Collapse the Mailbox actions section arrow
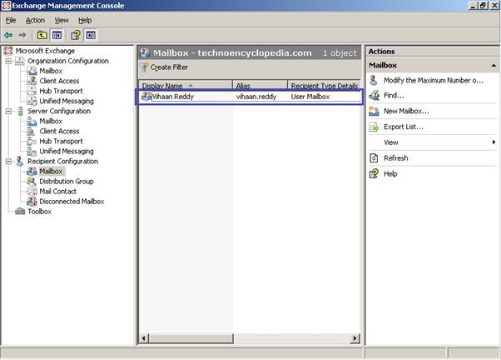The height and width of the screenshot is (360, 501). pyautogui.click(x=494, y=65)
